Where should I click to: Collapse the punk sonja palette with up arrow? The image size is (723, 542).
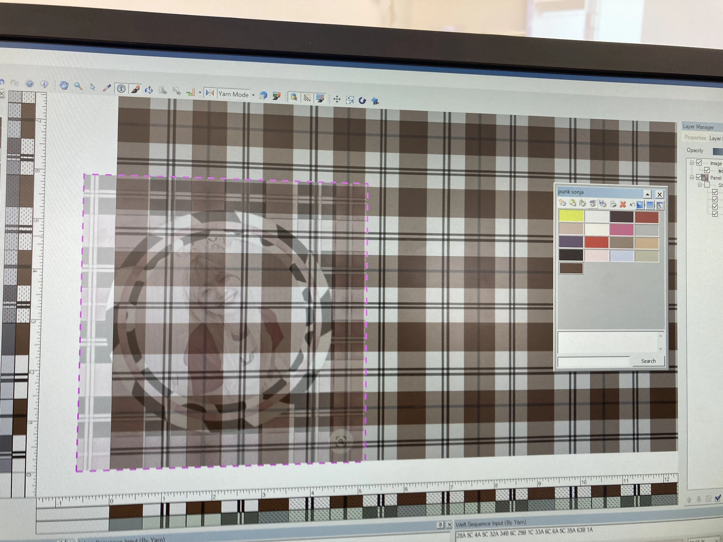pyautogui.click(x=647, y=194)
